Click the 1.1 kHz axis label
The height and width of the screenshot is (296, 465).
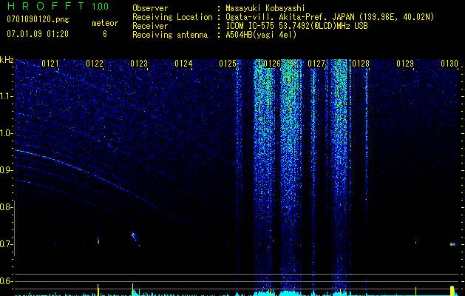click(x=6, y=96)
